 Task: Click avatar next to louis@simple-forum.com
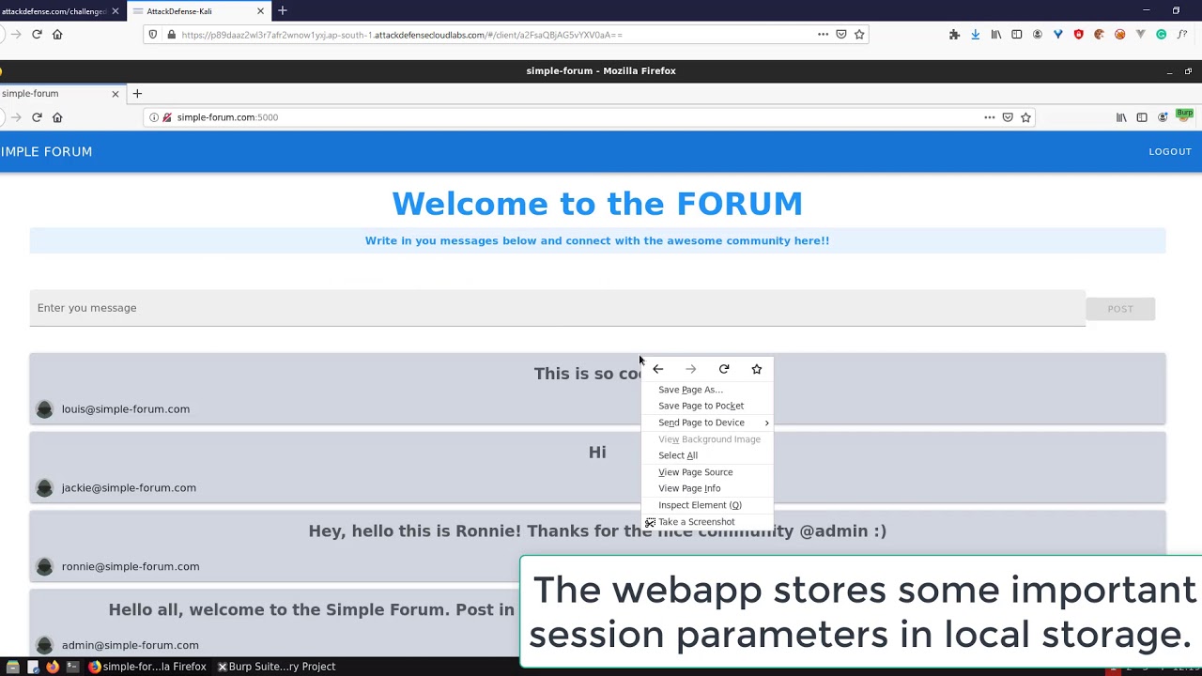pyautogui.click(x=44, y=409)
